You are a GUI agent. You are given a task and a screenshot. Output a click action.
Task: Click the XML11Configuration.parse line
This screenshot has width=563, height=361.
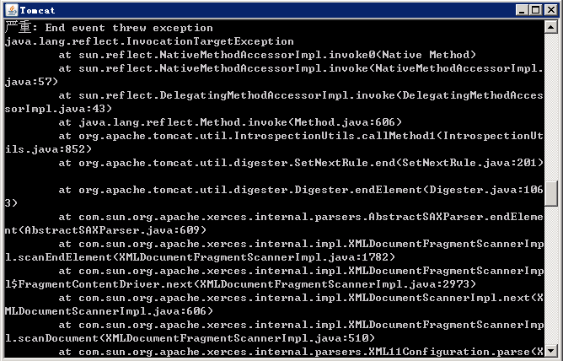pyautogui.click(x=301, y=352)
